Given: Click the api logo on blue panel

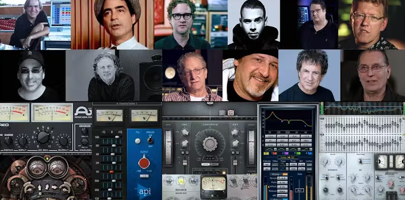Looking at the screenshot, I should [x=144, y=192].
